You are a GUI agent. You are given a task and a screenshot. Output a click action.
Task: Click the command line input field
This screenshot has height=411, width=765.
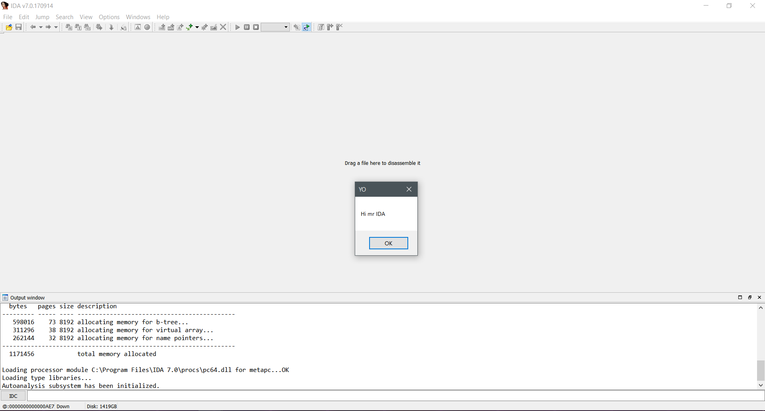pos(395,396)
